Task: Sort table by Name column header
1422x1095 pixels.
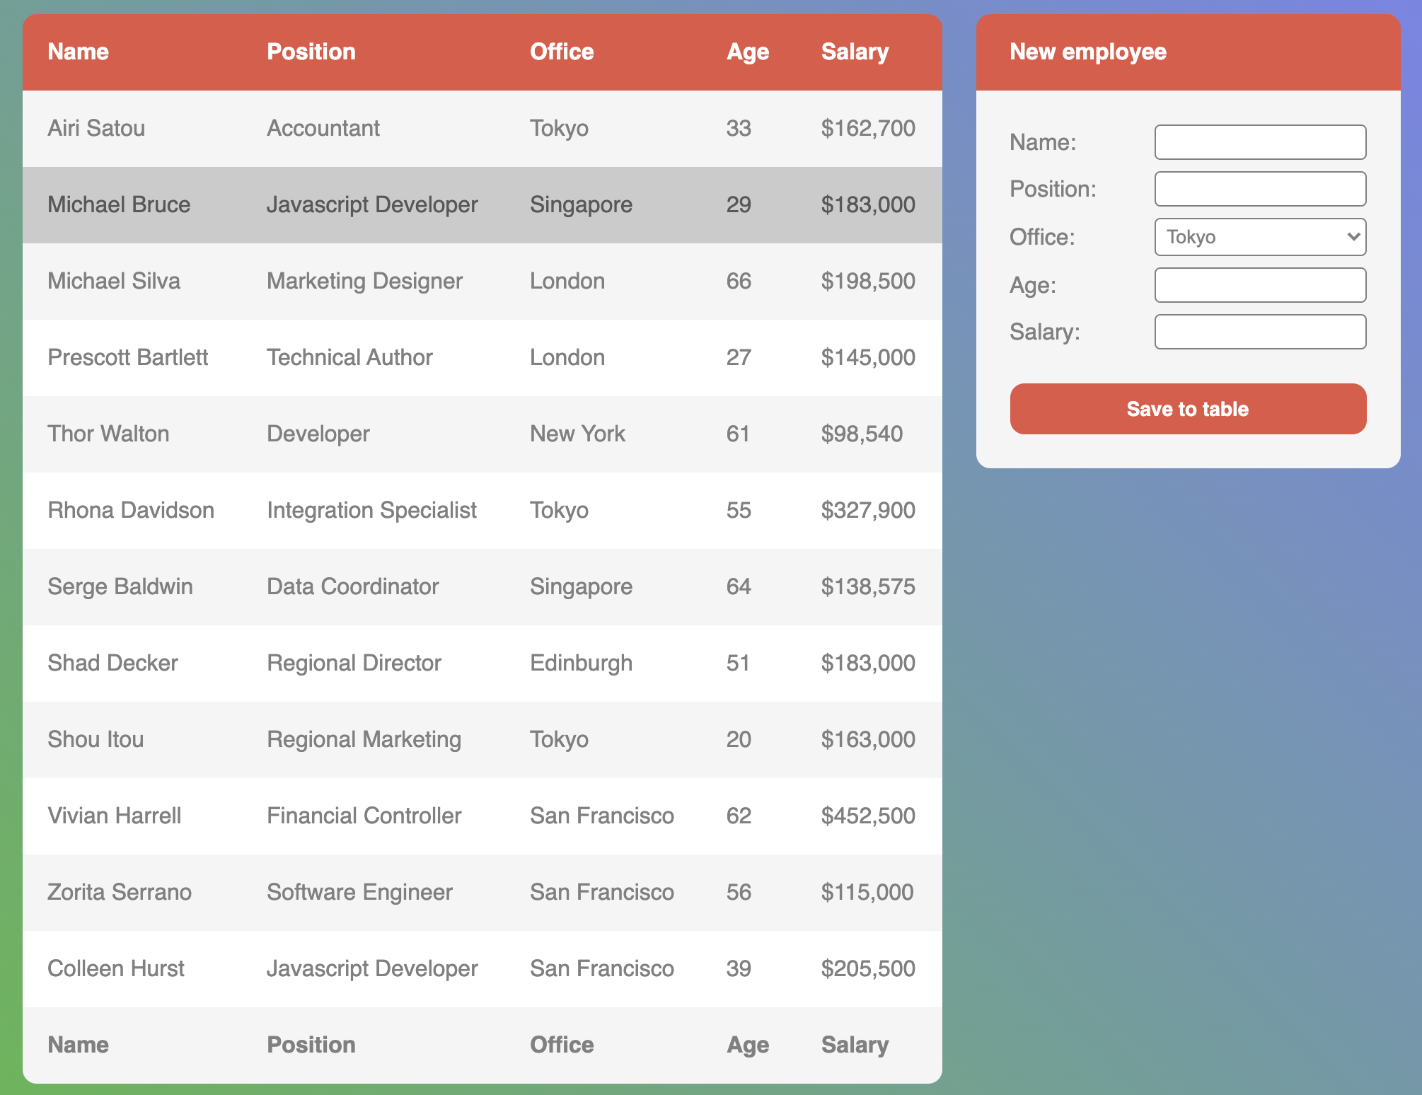Action: click(78, 52)
